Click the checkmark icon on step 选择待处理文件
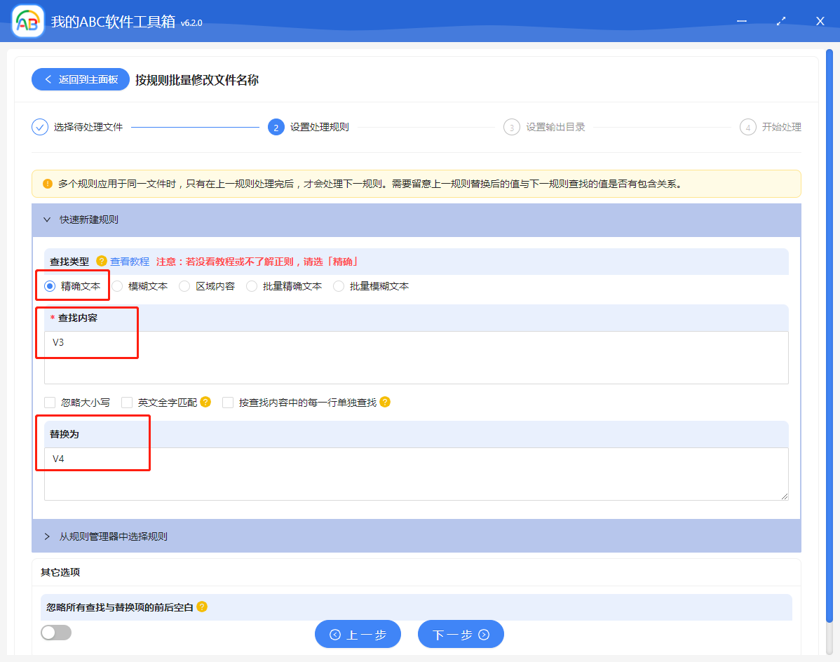The width and height of the screenshot is (840, 662). pos(39,127)
